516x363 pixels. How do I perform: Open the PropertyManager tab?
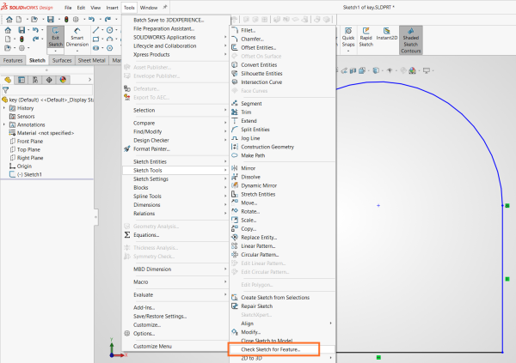21,80
